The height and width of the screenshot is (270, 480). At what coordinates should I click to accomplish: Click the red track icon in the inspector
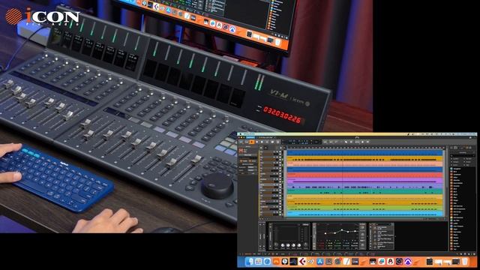pos(241,151)
